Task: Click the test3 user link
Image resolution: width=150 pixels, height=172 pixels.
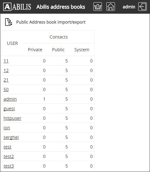Action: tap(9, 166)
